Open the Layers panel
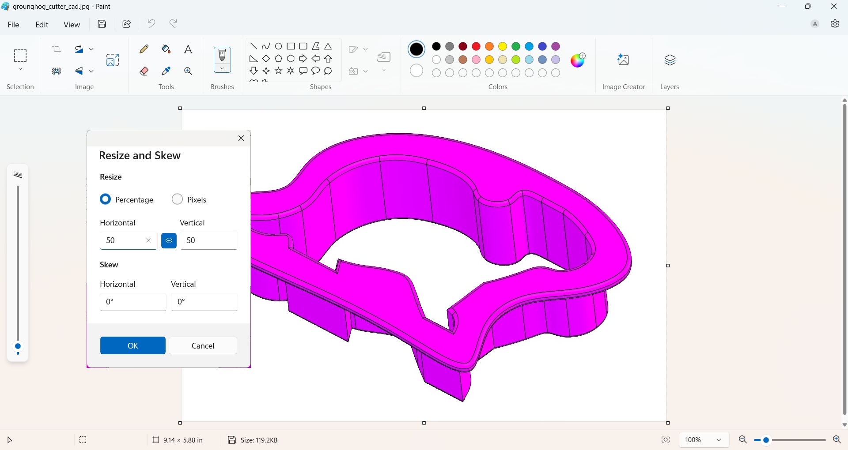 point(670,60)
